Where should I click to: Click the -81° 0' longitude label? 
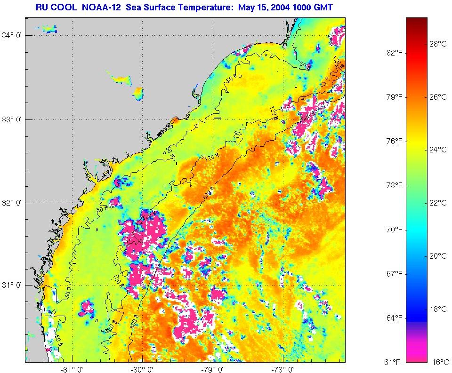[x=72, y=369]
